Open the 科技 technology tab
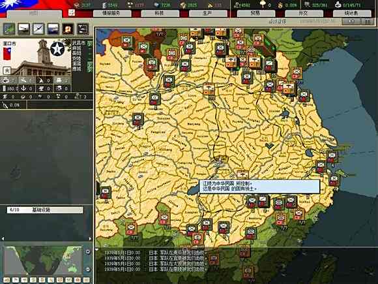The width and height of the screenshot is (378, 284). [x=160, y=13]
